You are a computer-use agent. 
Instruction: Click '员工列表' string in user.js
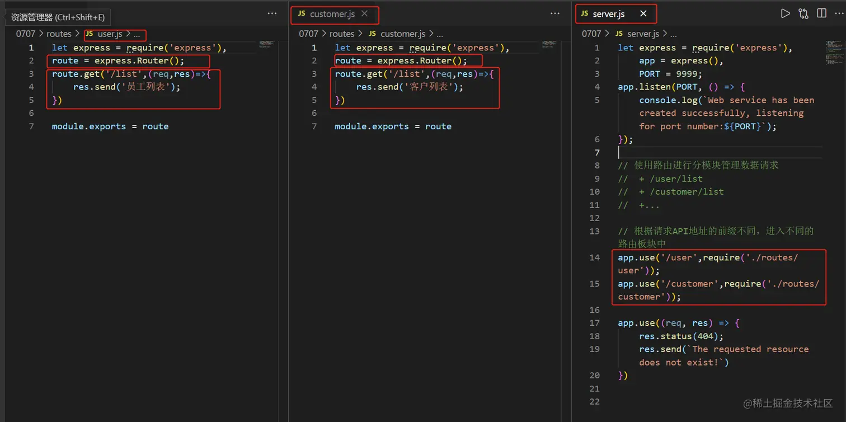[144, 87]
